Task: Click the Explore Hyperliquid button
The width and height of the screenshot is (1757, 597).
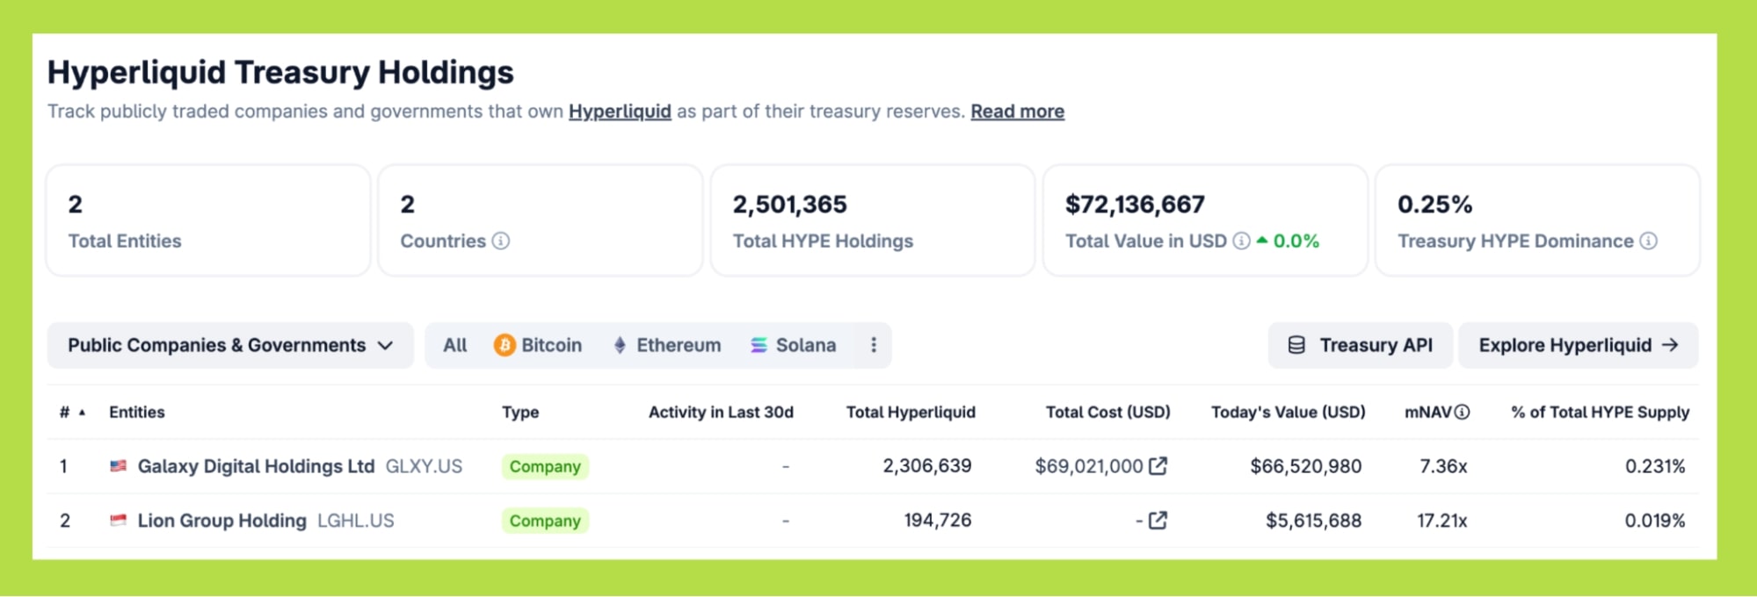Action: click(x=1578, y=345)
